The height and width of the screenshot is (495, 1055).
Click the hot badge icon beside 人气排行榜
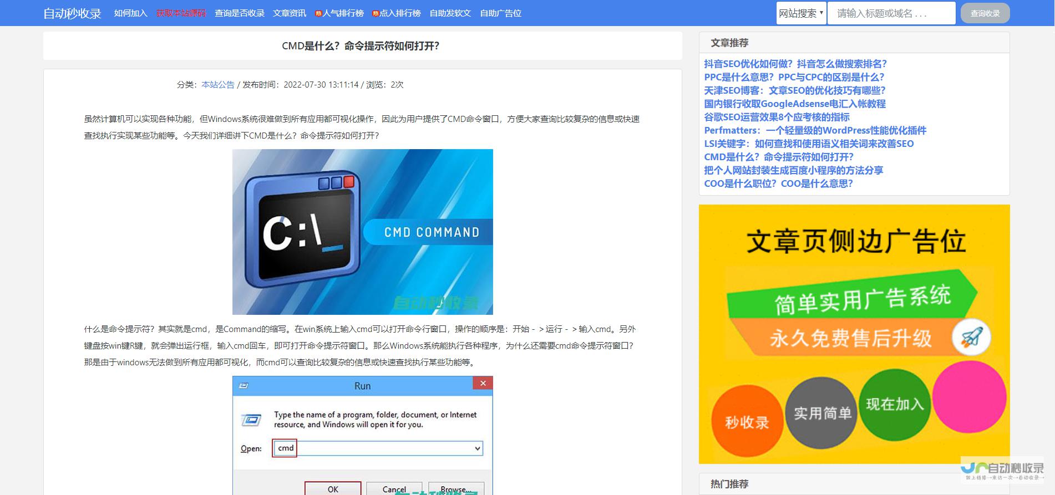(x=318, y=14)
